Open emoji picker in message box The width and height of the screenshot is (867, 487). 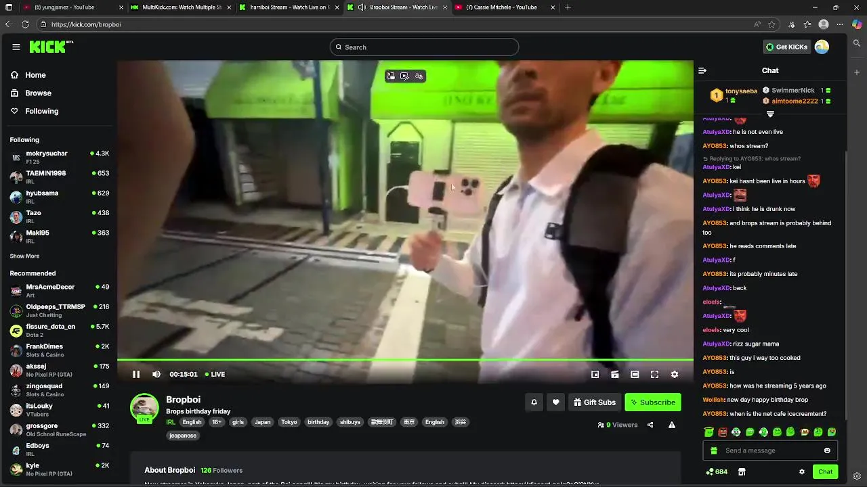[827, 450]
